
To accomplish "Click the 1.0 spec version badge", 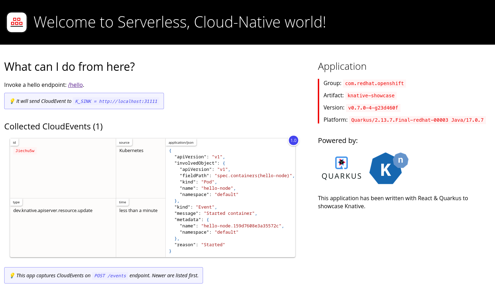I will [x=293, y=141].
